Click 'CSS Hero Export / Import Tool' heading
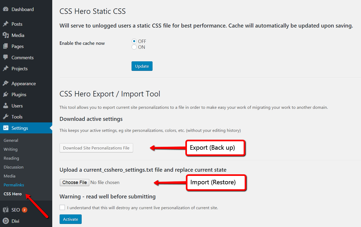This screenshot has height=227, width=361. 110,94
